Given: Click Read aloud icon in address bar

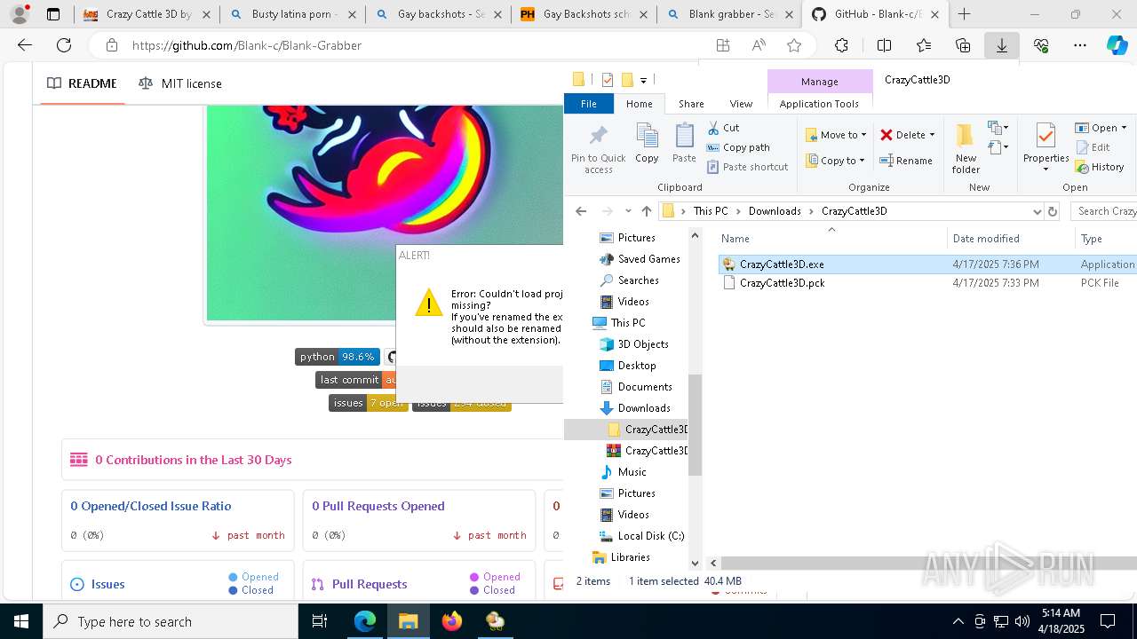Looking at the screenshot, I should coord(759,45).
